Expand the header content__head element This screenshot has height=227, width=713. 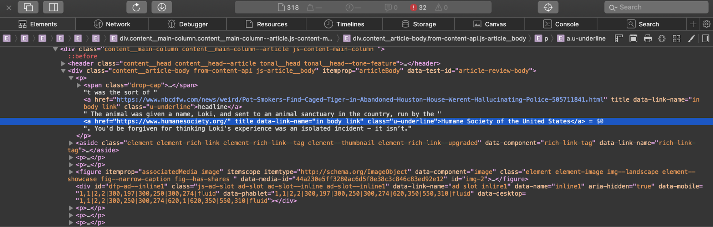63,64
